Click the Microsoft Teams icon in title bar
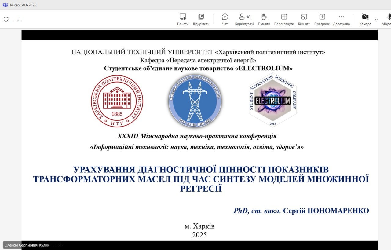391x250 pixels. click(5, 5)
